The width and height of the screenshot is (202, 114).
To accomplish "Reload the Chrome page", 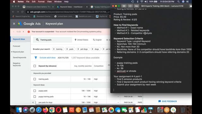I will 22,12.
